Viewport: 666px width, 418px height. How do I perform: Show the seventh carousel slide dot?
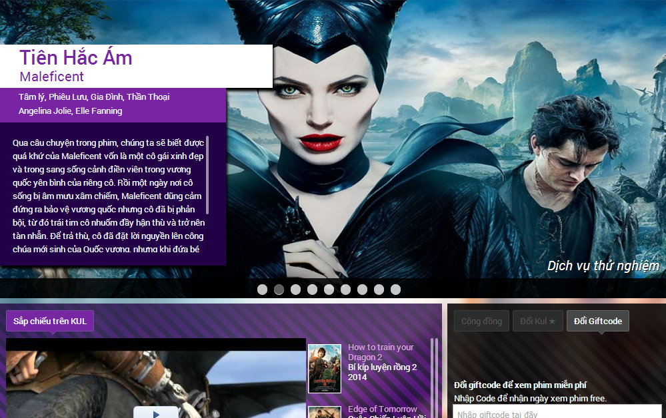362,289
